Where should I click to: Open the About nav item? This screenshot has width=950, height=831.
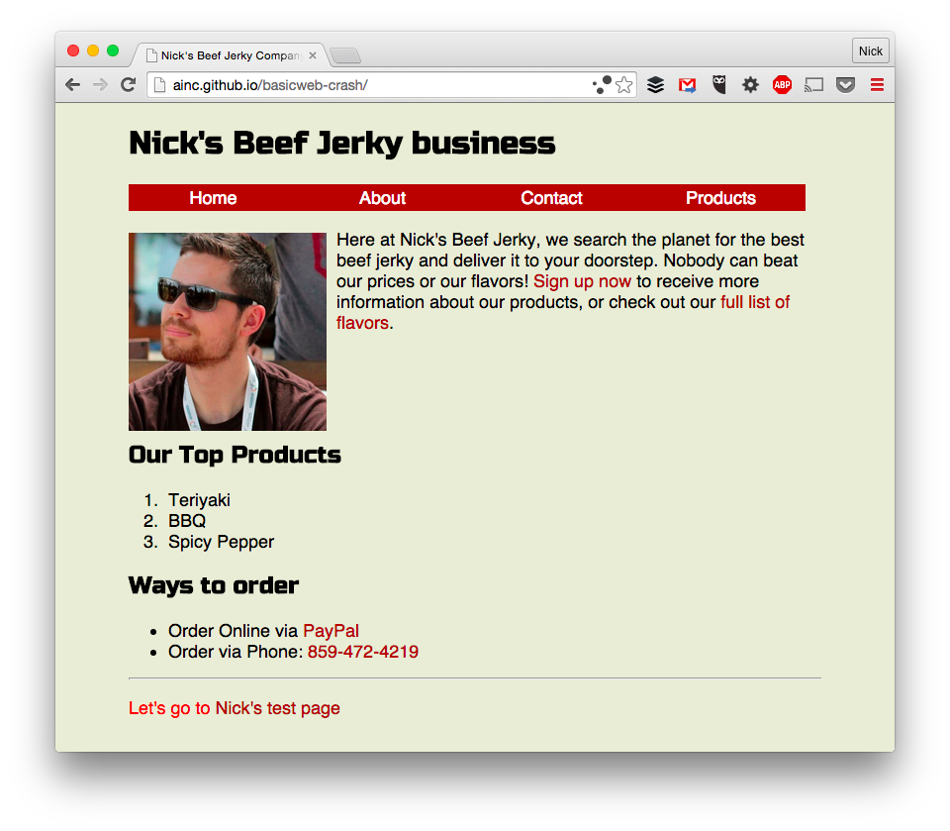pyautogui.click(x=382, y=198)
